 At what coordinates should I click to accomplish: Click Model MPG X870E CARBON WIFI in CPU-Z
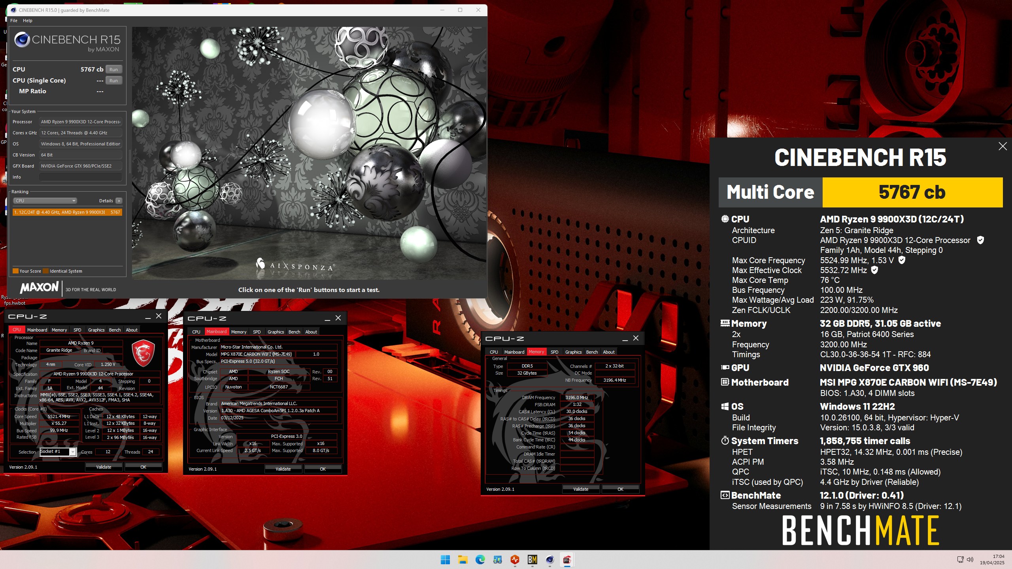pyautogui.click(x=257, y=354)
